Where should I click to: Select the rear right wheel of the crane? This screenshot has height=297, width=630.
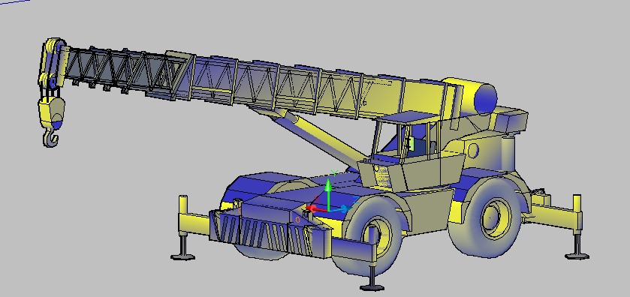485,217
